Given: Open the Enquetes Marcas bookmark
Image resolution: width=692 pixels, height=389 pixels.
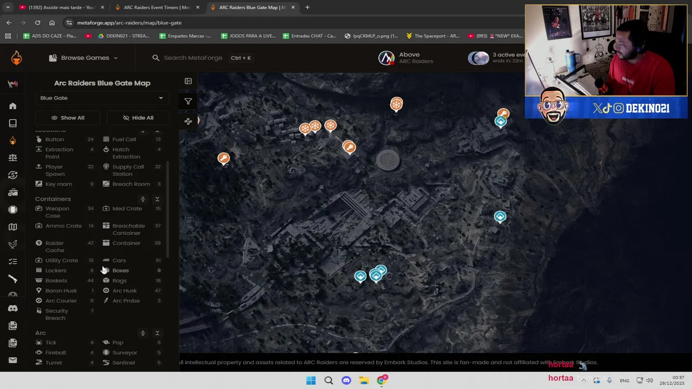Looking at the screenshot, I should (x=185, y=36).
